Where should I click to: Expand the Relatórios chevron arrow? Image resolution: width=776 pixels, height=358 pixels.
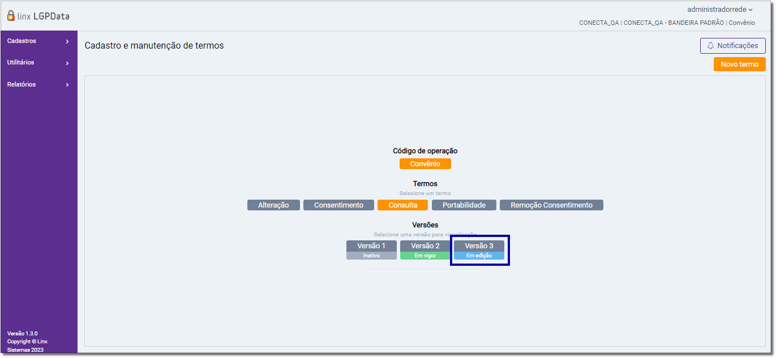[67, 85]
